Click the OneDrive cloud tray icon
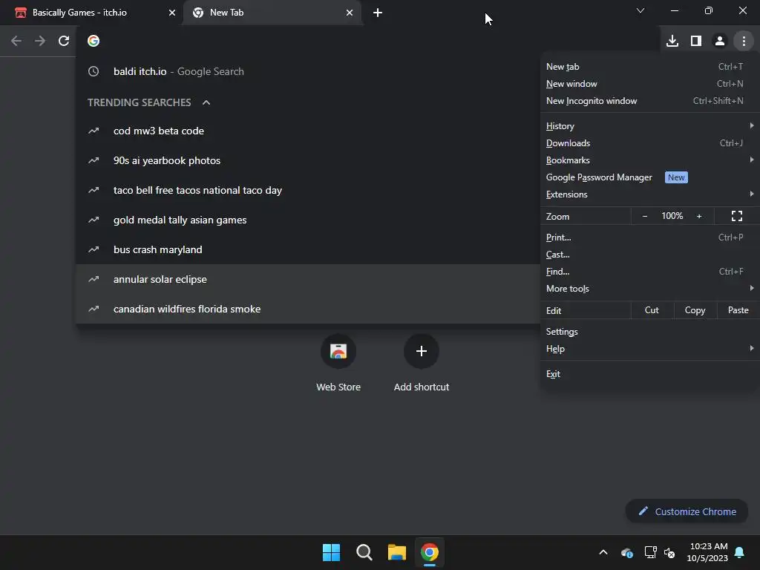The height and width of the screenshot is (570, 760). [x=626, y=552]
